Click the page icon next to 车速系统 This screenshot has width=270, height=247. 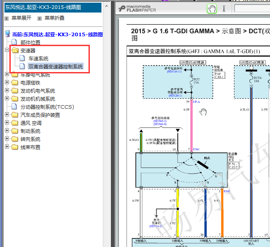22,58
